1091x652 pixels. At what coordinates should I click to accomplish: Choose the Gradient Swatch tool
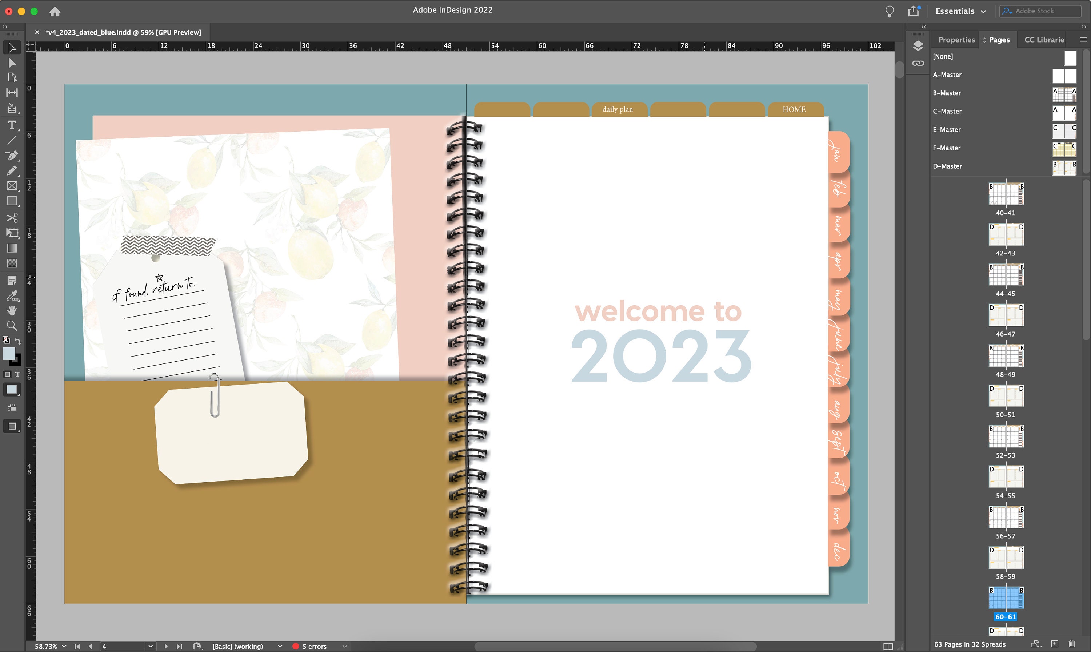12,248
